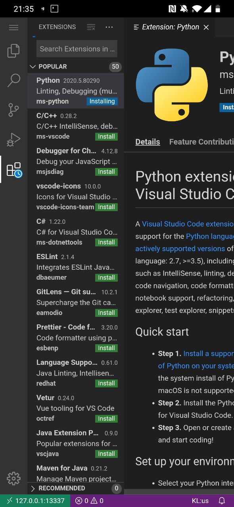This screenshot has height=507, width=234.
Task: Click the KL:us keyboard layout status
Action: [200, 501]
